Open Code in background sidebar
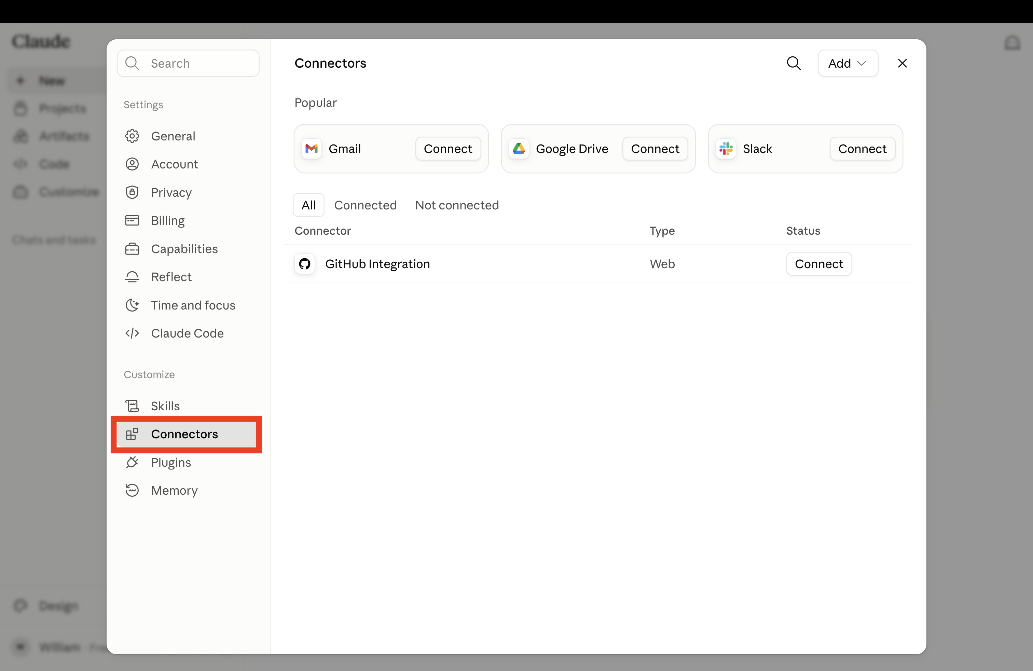Viewport: 1033px width, 671px height. point(56,164)
